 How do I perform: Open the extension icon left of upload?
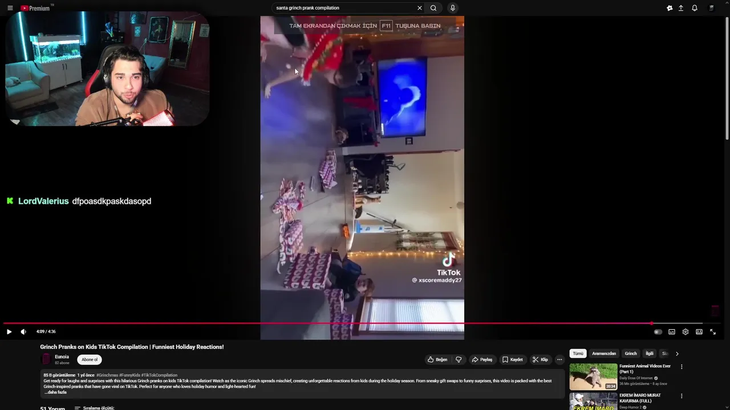[670, 8]
